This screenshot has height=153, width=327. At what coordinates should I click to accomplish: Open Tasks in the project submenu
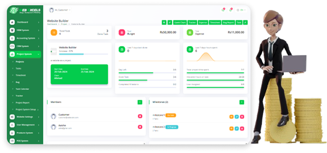click(18, 68)
